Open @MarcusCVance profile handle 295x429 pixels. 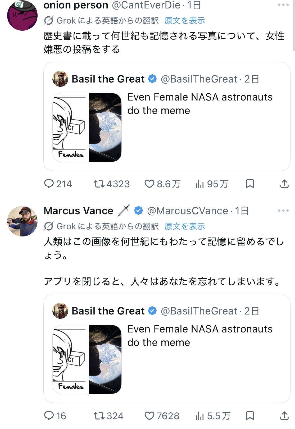187,211
